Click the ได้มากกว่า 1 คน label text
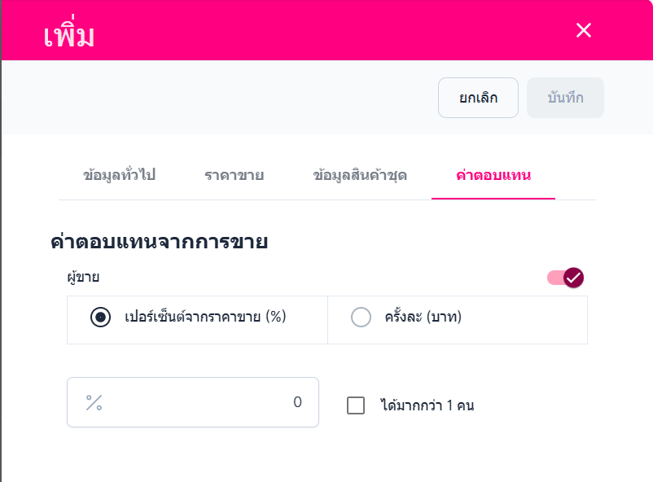The width and height of the screenshot is (653, 482). tap(427, 405)
